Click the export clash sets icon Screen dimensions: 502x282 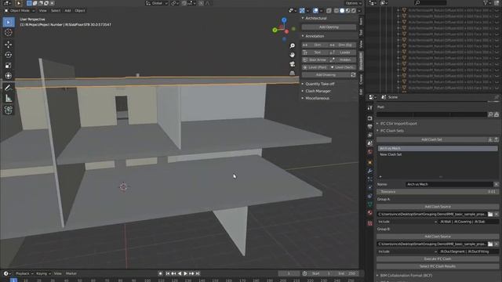pyautogui.click(x=497, y=139)
